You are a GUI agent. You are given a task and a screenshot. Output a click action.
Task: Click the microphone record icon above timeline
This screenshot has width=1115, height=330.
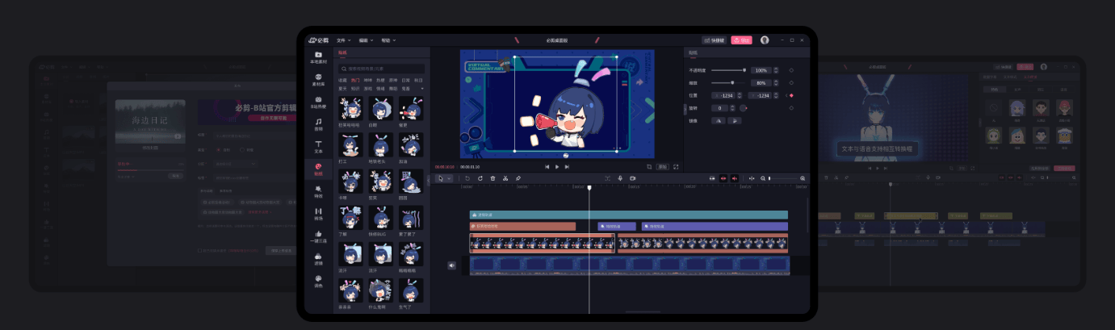(620, 178)
